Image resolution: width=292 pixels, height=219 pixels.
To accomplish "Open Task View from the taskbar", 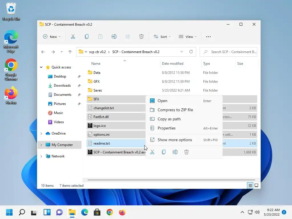I will coord(34,212).
